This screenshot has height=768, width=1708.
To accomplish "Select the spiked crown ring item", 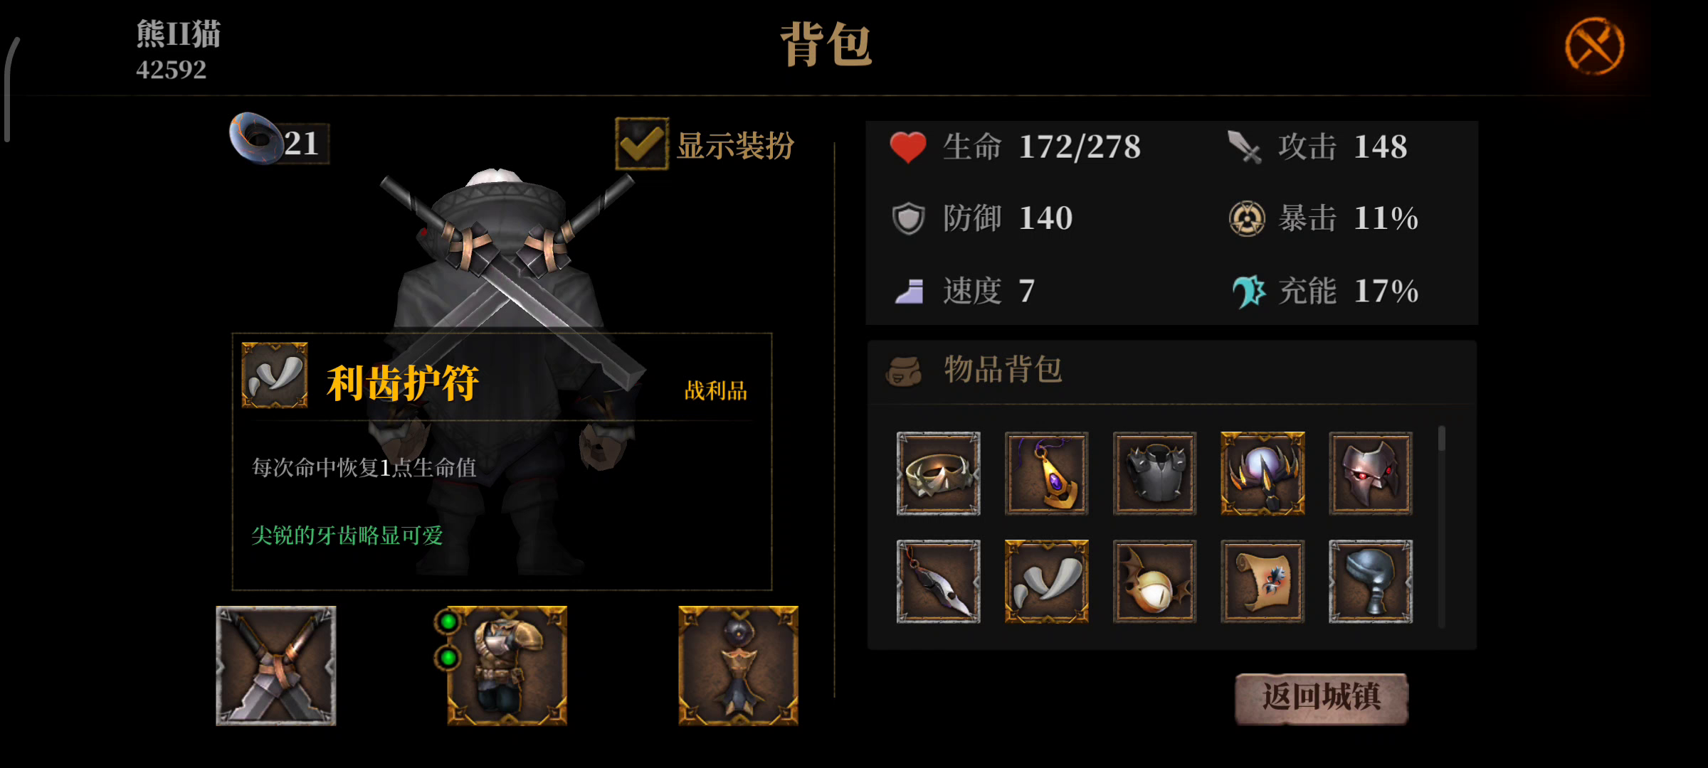I will point(938,473).
